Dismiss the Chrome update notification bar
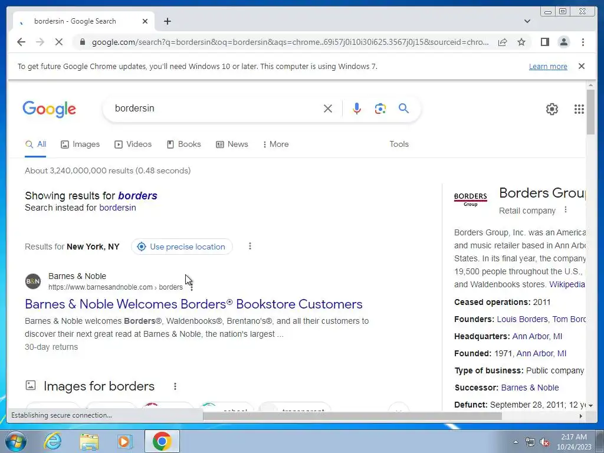This screenshot has width=604, height=453. [581, 66]
